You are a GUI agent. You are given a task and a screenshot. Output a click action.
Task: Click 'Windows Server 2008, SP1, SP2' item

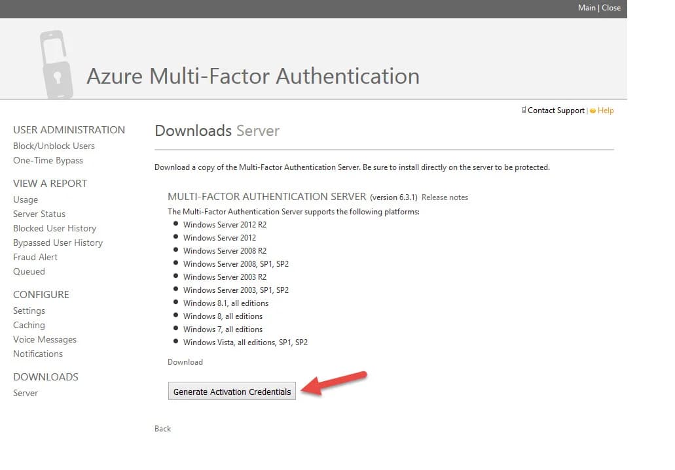click(236, 264)
